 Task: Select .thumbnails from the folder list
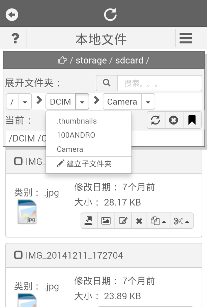click(x=77, y=121)
